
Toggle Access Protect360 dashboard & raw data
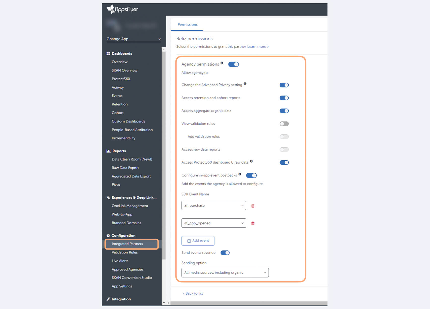[x=284, y=163]
